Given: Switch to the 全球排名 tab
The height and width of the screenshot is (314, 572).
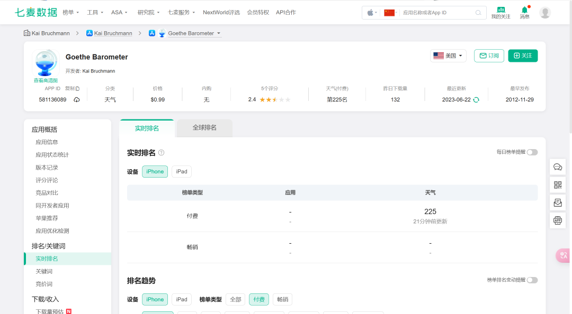Looking at the screenshot, I should 204,128.
